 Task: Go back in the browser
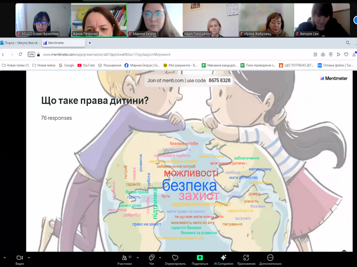coord(3,54)
